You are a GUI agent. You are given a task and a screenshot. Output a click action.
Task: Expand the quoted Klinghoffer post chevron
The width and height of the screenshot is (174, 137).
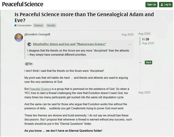click(130, 44)
